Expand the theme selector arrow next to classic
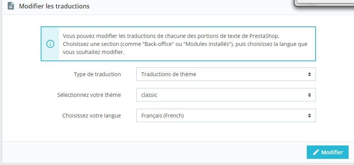354x165 pixels. pos(309,95)
